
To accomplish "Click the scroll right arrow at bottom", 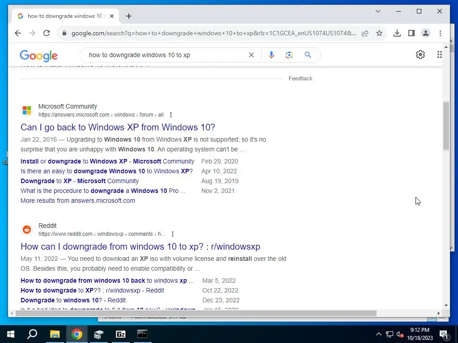I will [x=438, y=313].
